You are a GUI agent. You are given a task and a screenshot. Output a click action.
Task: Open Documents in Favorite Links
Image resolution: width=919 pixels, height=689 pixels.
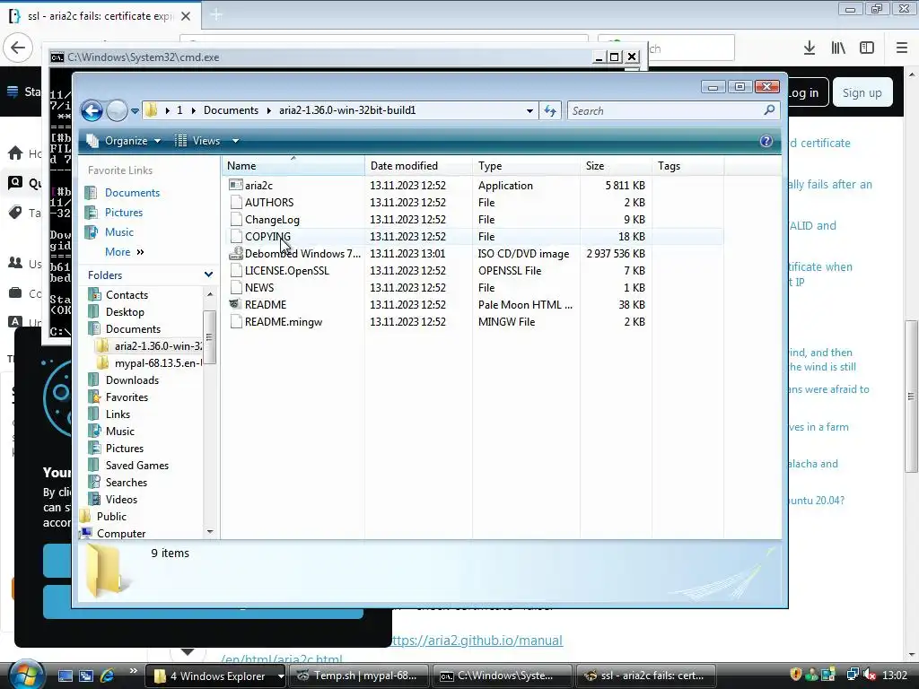pos(132,192)
